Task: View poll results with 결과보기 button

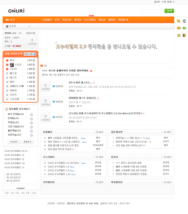Action: pos(27,142)
